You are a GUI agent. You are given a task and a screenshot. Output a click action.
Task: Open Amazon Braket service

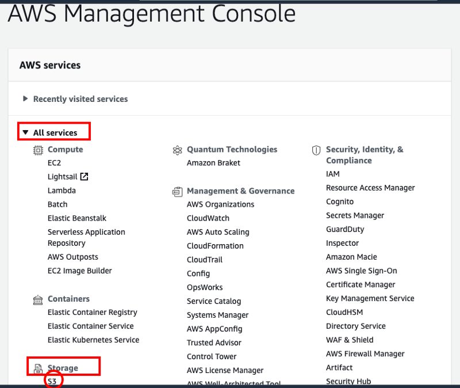[x=213, y=163]
